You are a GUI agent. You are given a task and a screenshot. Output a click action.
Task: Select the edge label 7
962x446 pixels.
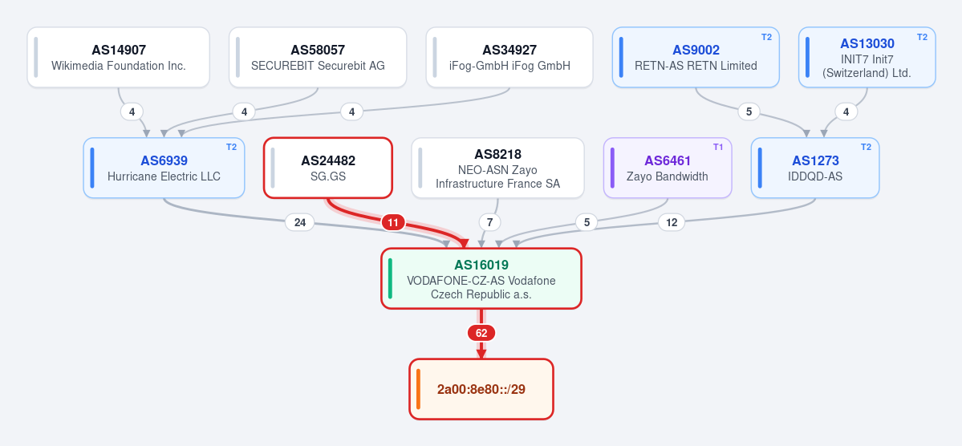pos(489,222)
